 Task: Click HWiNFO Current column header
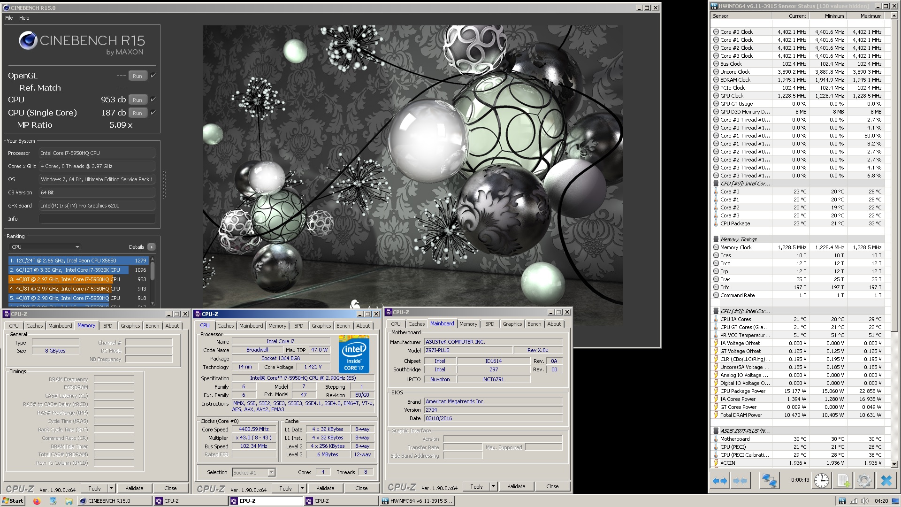[x=790, y=16]
